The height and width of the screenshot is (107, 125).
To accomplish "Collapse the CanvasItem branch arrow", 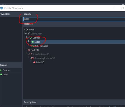I will click(x=27, y=34).
